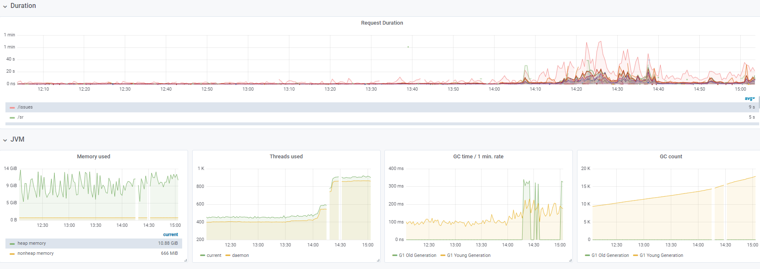760x269 pixels.
Task: Open the GC time / 1 min. rate title menu
Action: click(x=478, y=157)
